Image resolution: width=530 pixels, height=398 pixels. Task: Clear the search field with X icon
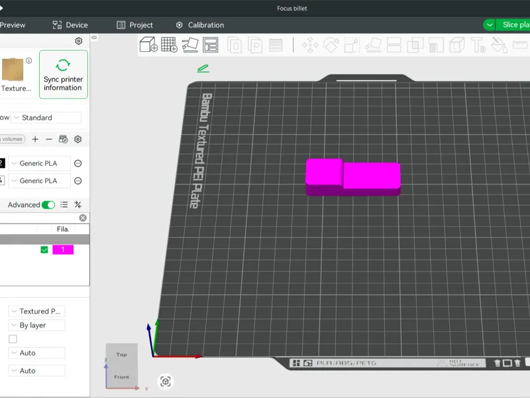coord(83,218)
